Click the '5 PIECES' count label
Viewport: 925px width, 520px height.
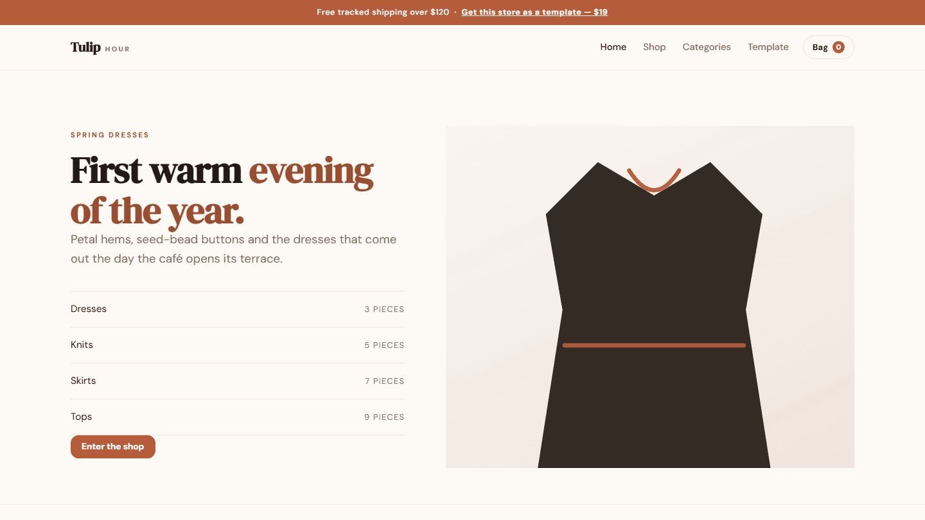(x=384, y=345)
